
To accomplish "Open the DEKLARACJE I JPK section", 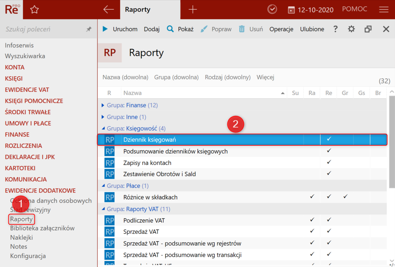I will 30,157.
